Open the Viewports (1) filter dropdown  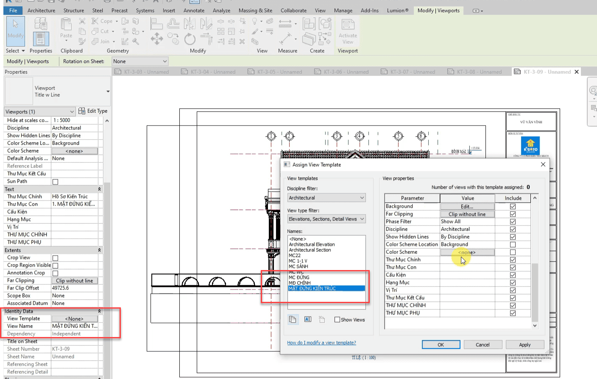point(40,111)
